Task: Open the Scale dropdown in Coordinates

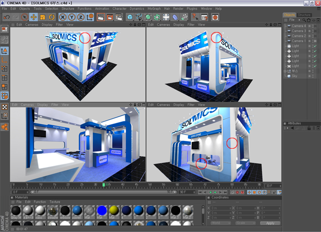Action: tap(245, 223)
